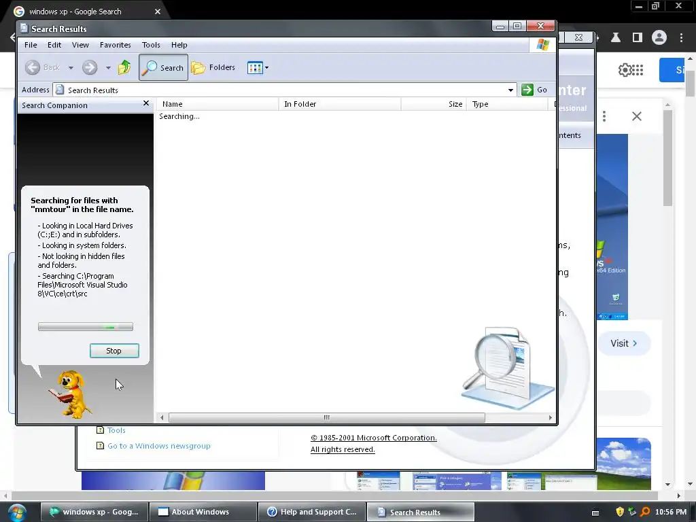Expand the Address bar dropdown

tap(511, 90)
